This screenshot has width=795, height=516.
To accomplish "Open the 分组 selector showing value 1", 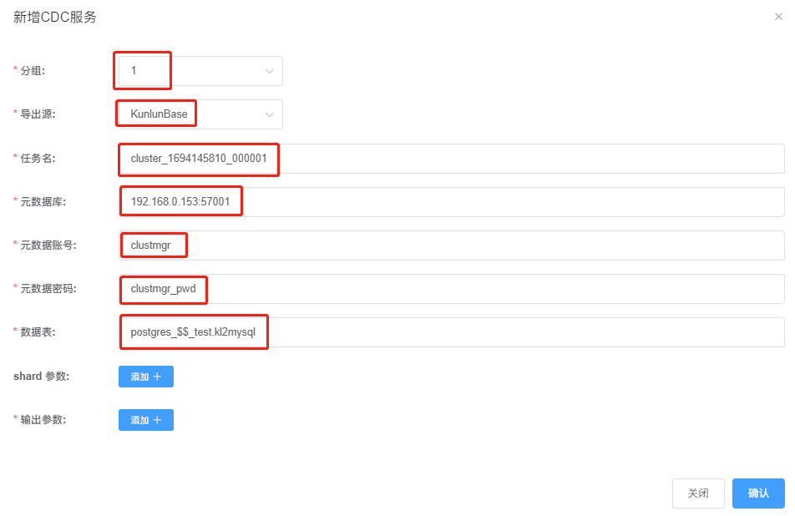I will click(x=200, y=71).
